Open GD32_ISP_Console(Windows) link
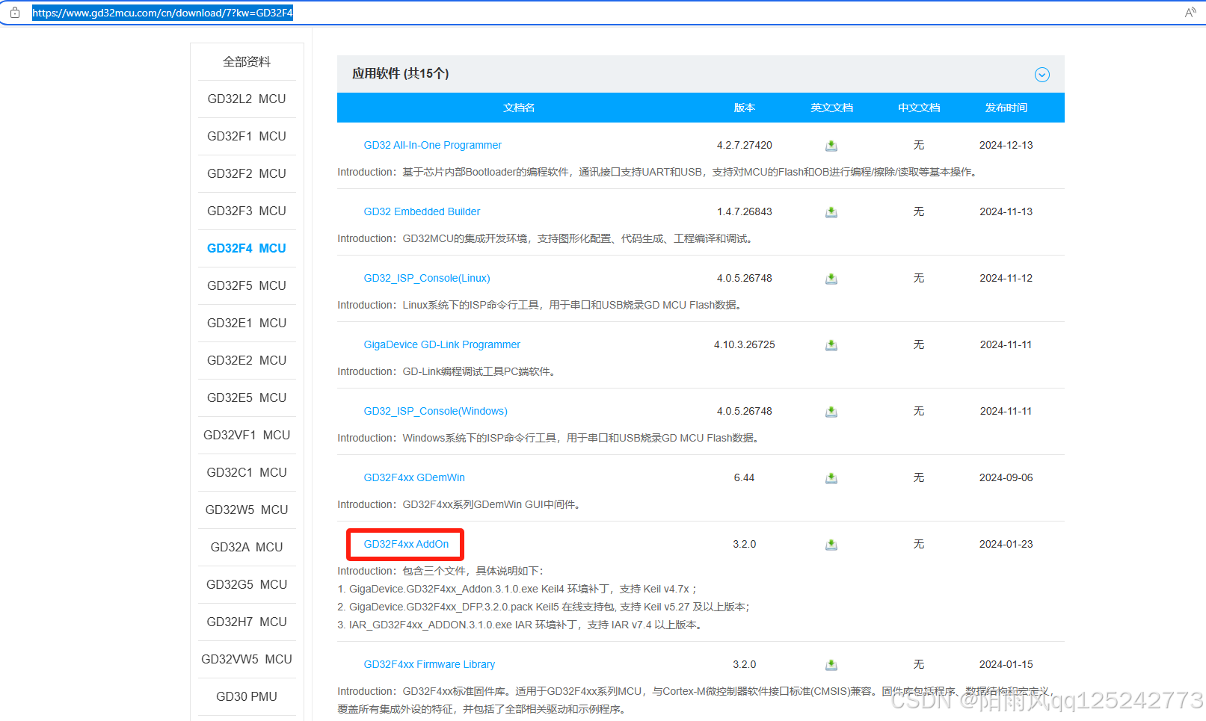 435,411
